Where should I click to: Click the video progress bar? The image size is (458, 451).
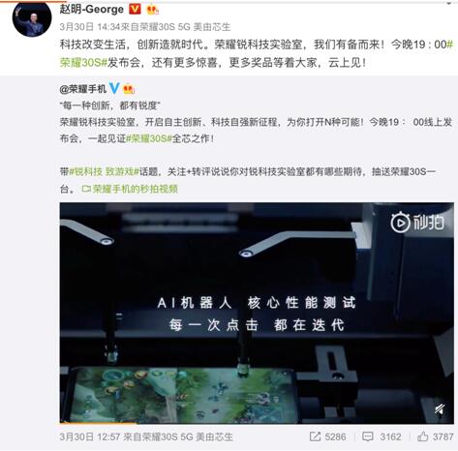pyautogui.click(x=257, y=422)
